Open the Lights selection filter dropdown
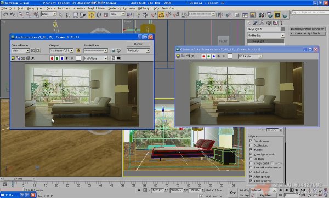 click(49, 14)
